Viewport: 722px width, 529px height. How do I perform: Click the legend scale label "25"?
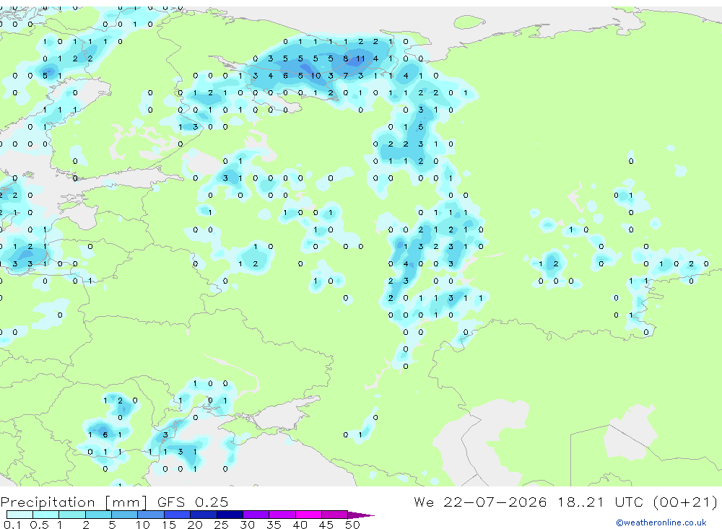click(x=221, y=525)
